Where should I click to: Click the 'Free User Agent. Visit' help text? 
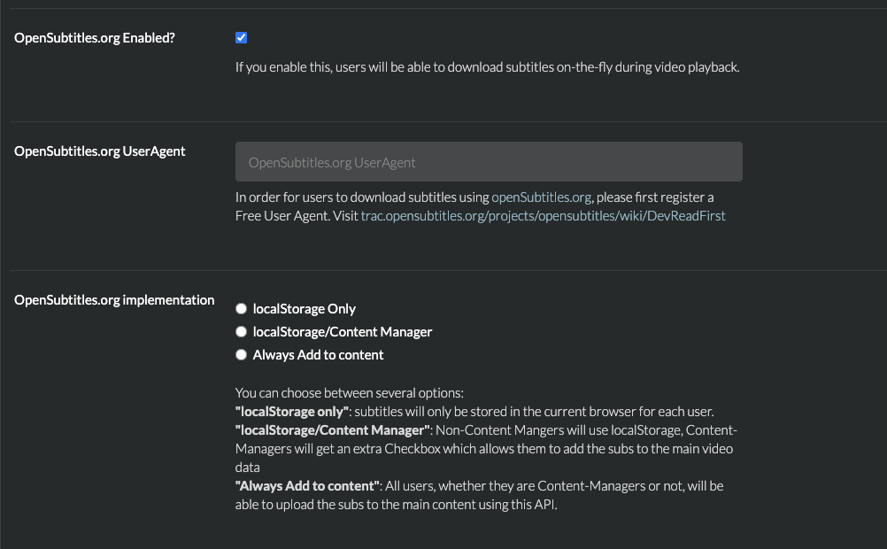click(297, 215)
